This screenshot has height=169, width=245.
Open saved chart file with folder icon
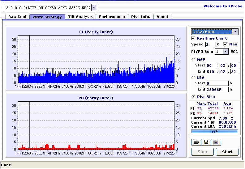[x=216, y=142]
